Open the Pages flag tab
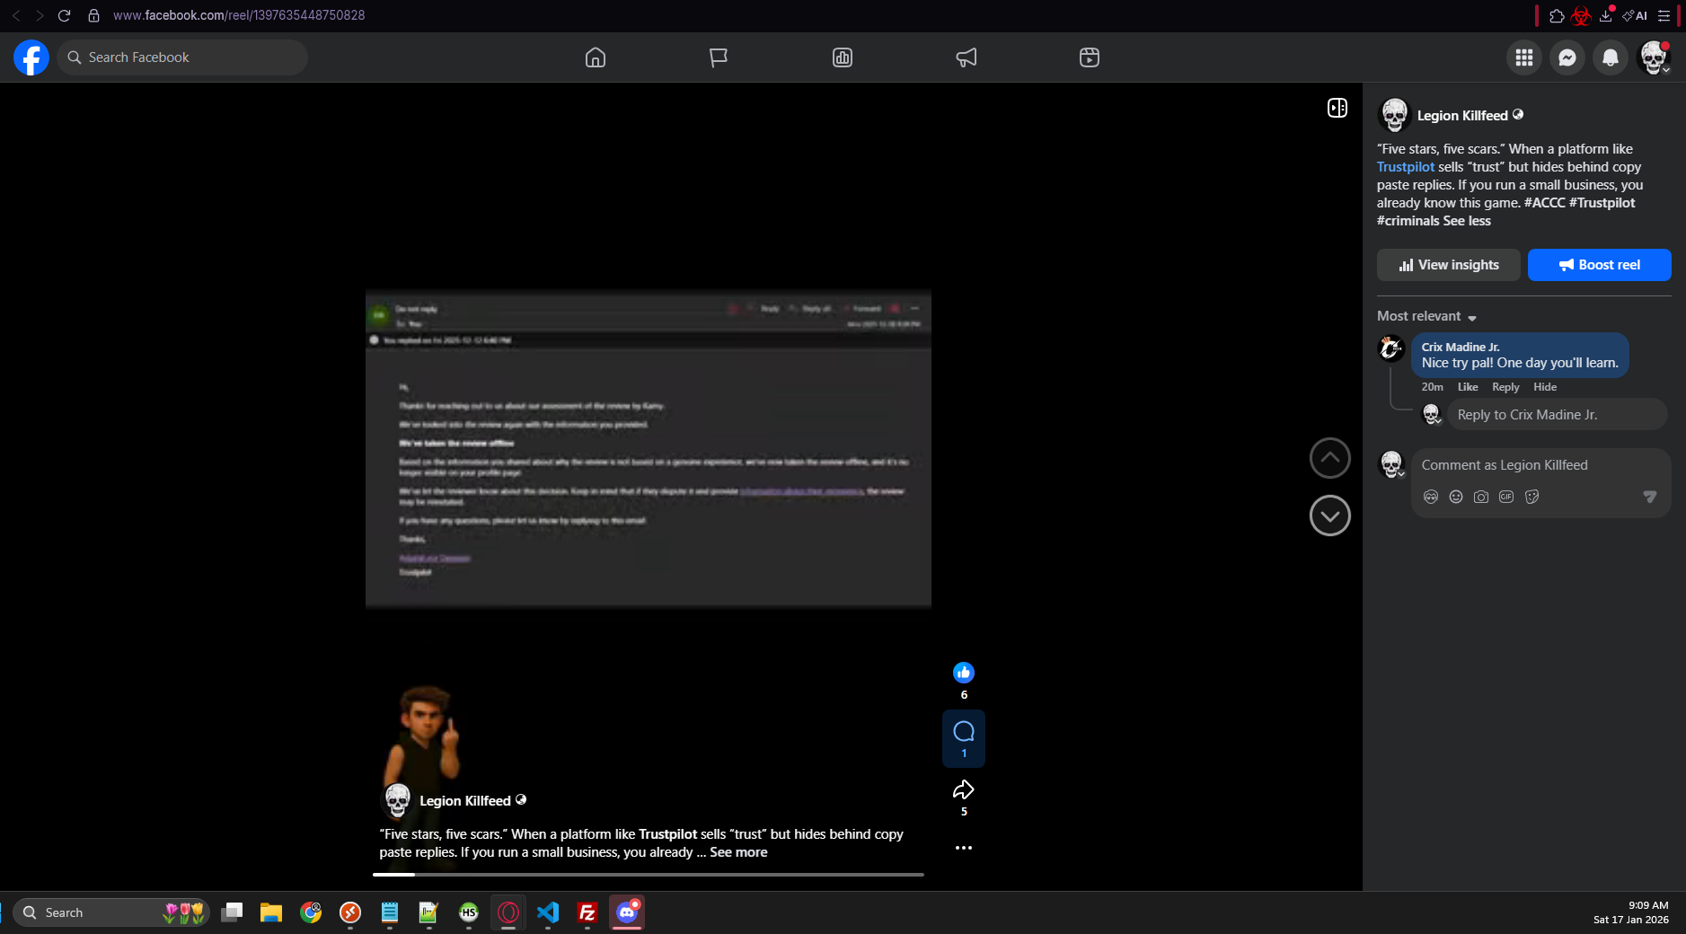The image size is (1686, 934). 719,57
